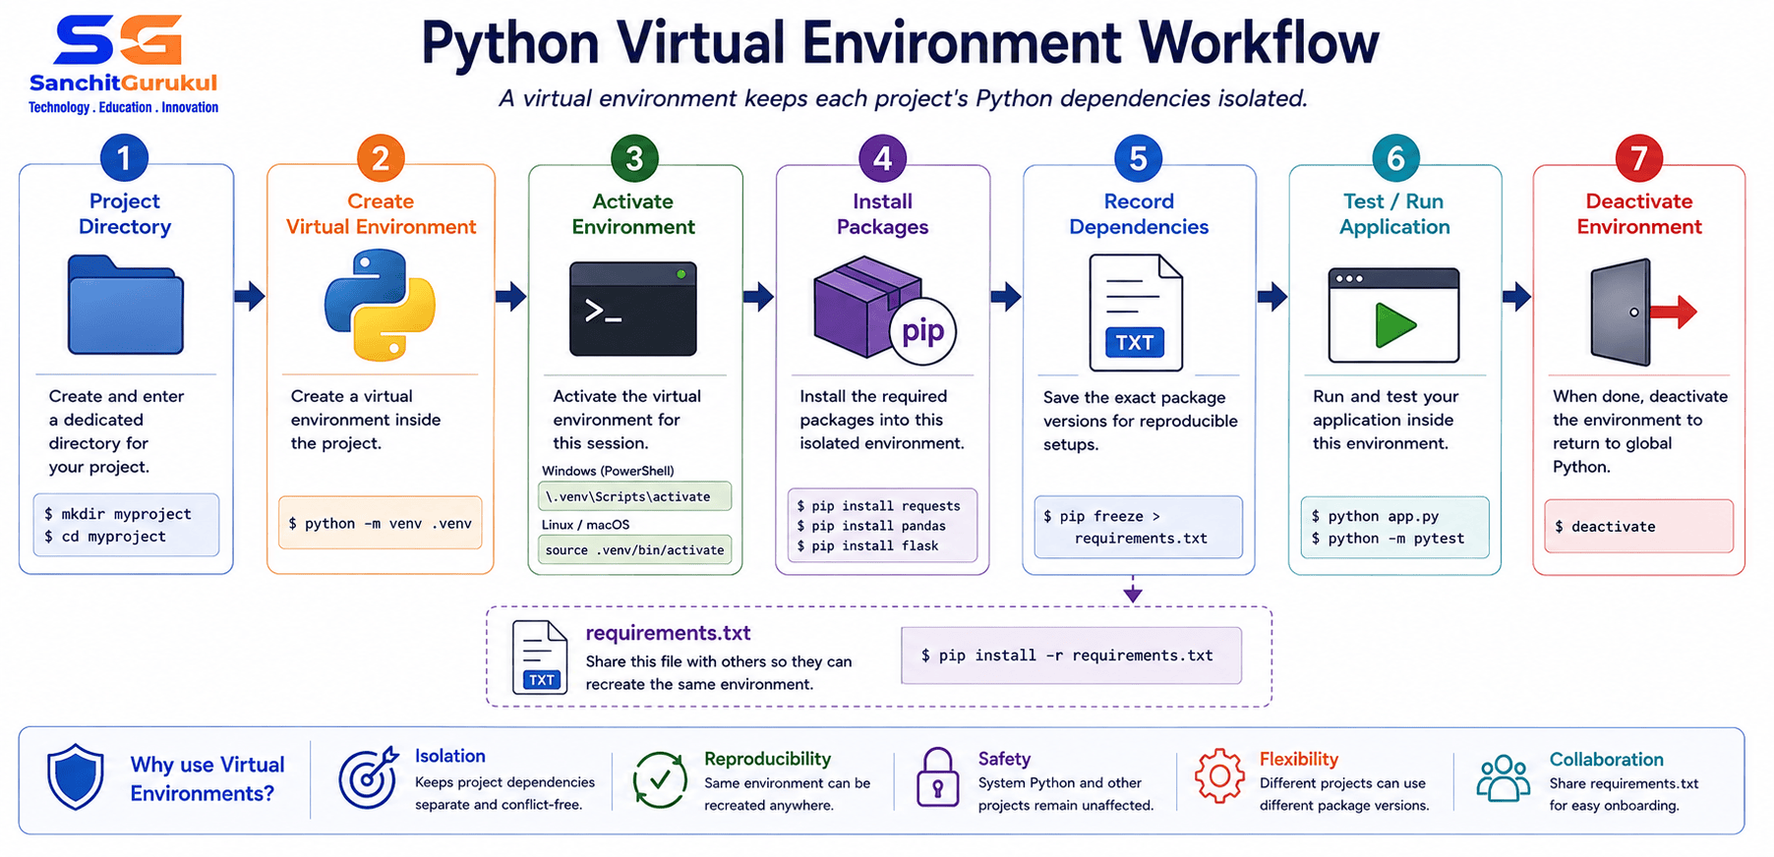This screenshot has width=1774, height=857.
Task: Click the 'Install Packages' heading
Action: pyautogui.click(x=882, y=213)
